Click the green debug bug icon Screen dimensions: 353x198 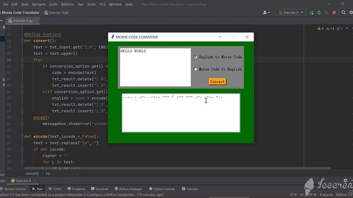(x=319, y=13)
